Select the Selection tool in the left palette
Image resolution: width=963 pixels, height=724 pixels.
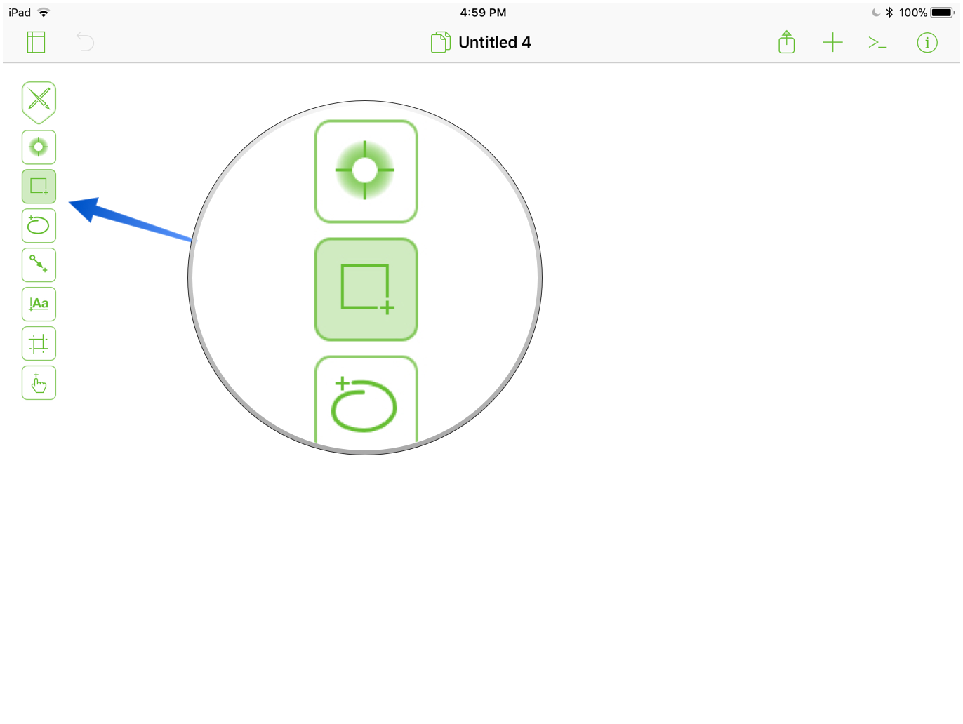(39, 147)
